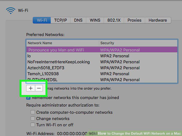Switch to the Wi-Fi tab
182x136 pixels.
(x=42, y=20)
